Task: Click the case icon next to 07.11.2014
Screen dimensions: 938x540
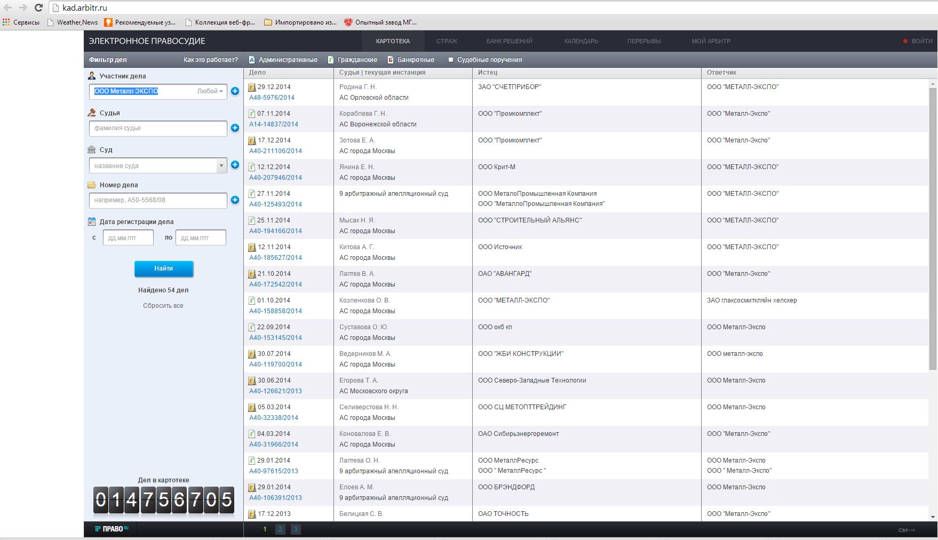Action: tap(252, 114)
